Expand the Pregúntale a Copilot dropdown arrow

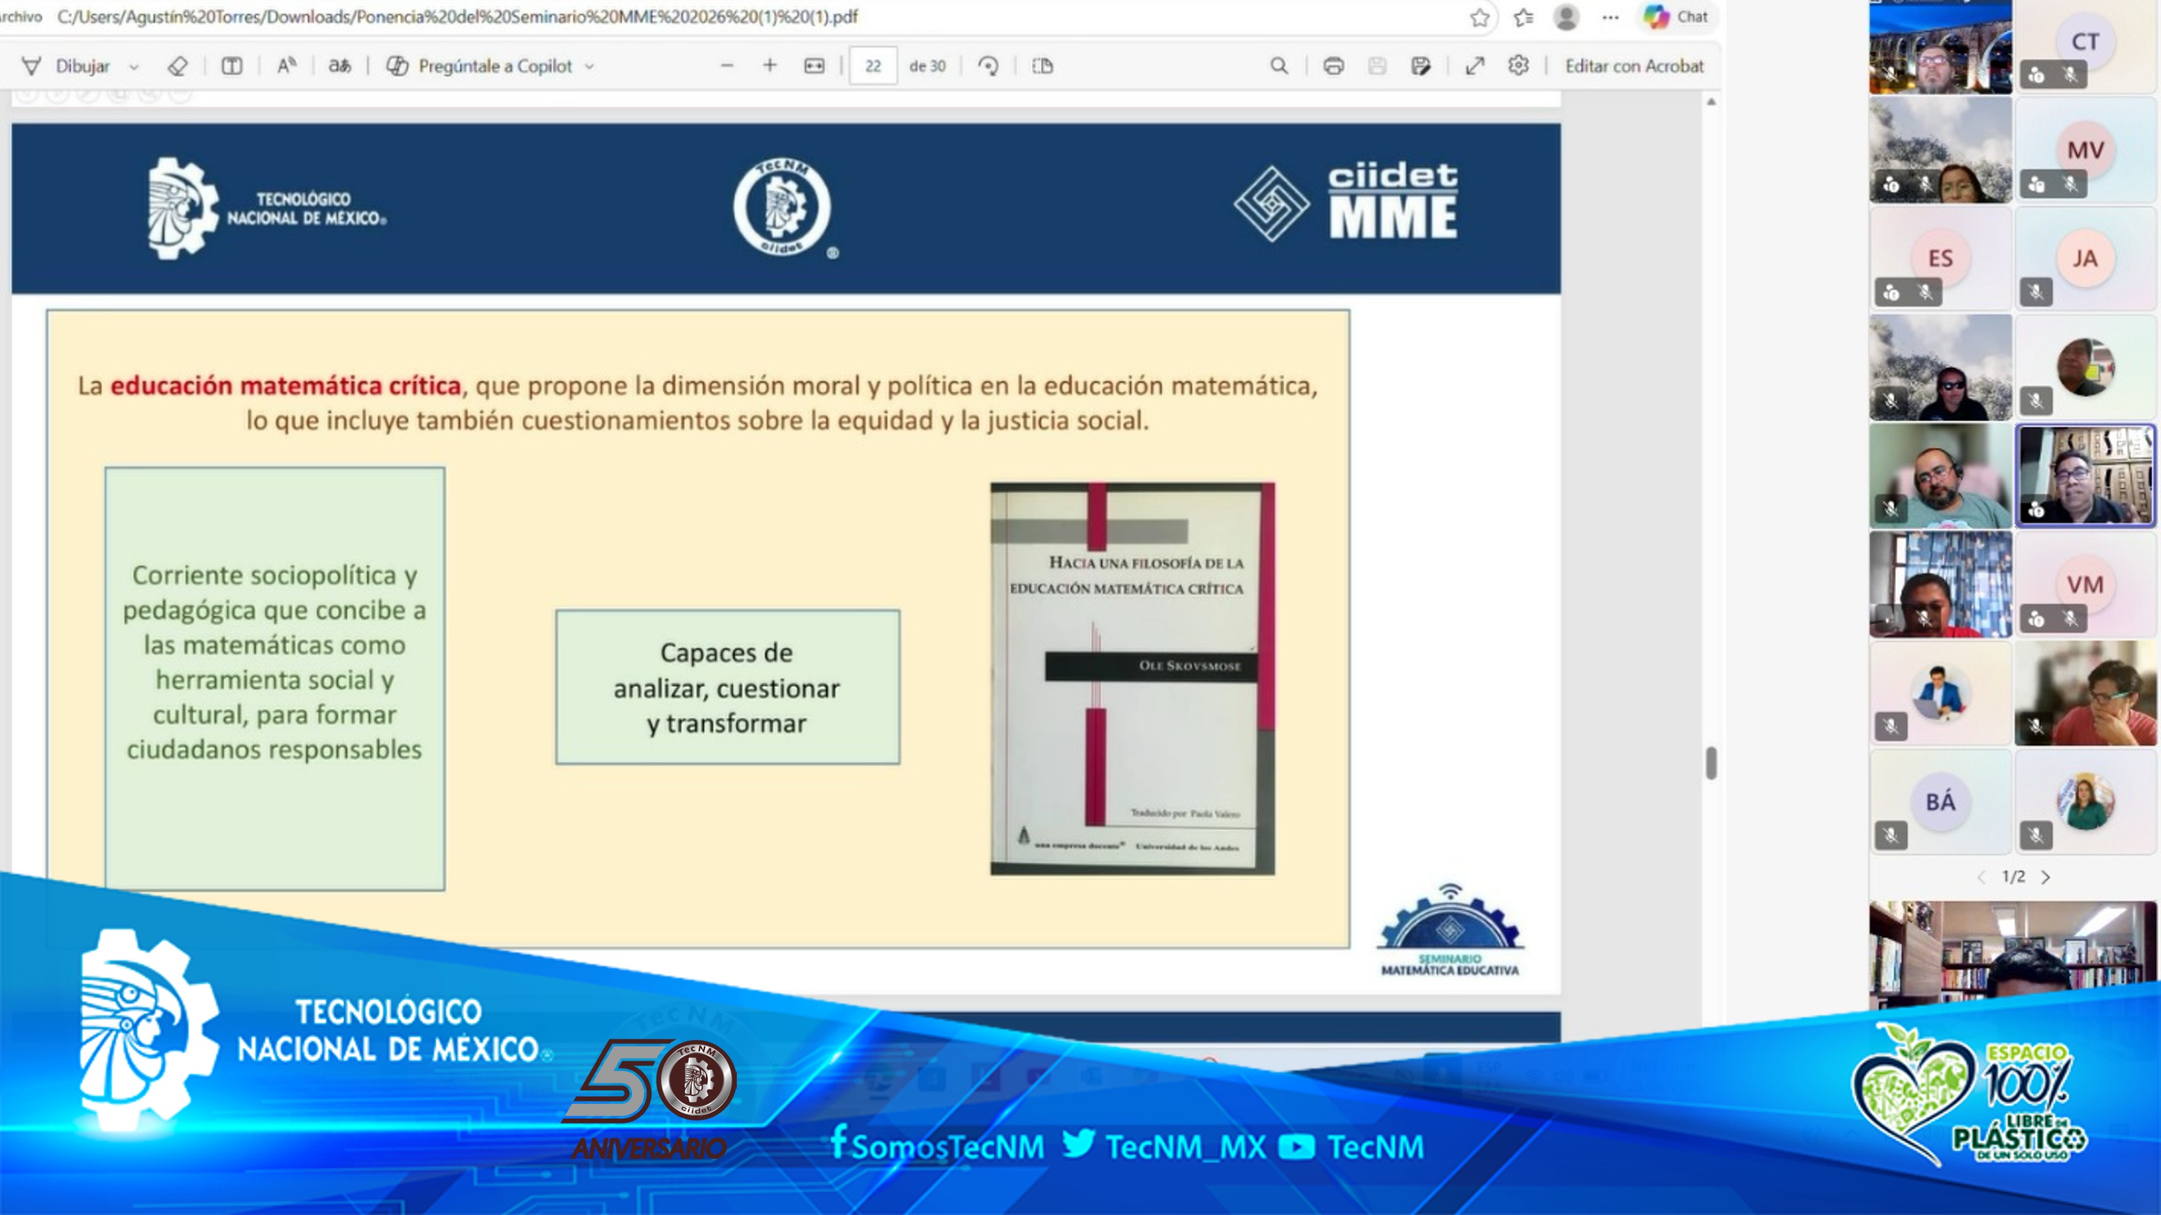click(x=589, y=67)
